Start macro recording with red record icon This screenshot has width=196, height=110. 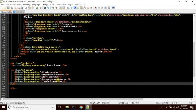click(96, 8)
